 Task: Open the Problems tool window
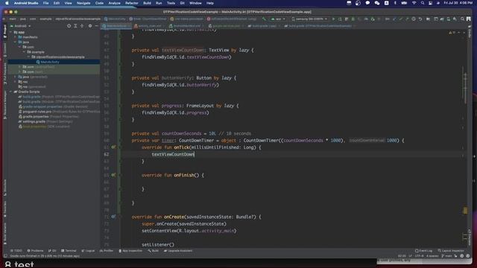tap(36, 251)
